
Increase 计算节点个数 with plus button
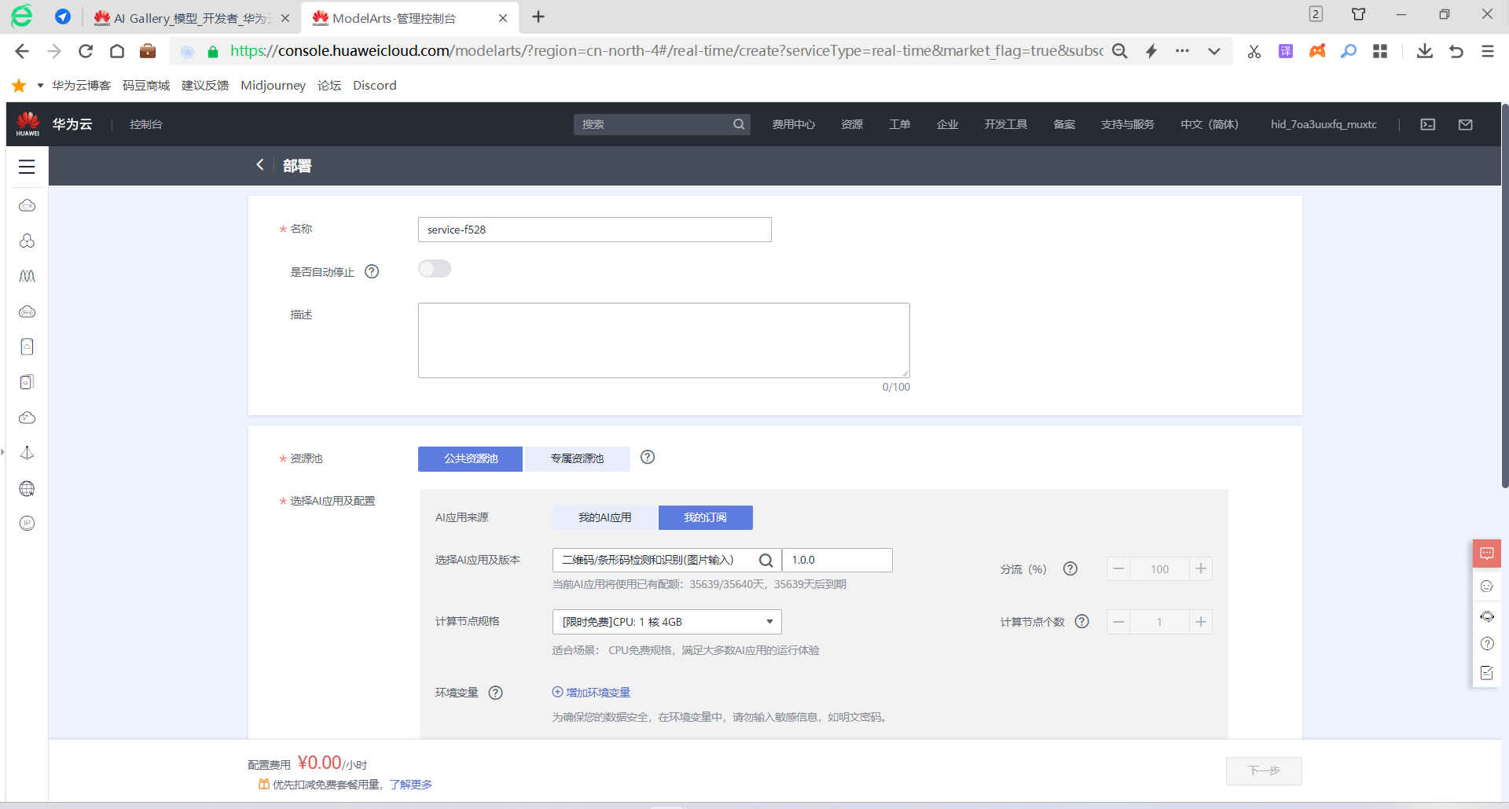coord(1201,622)
